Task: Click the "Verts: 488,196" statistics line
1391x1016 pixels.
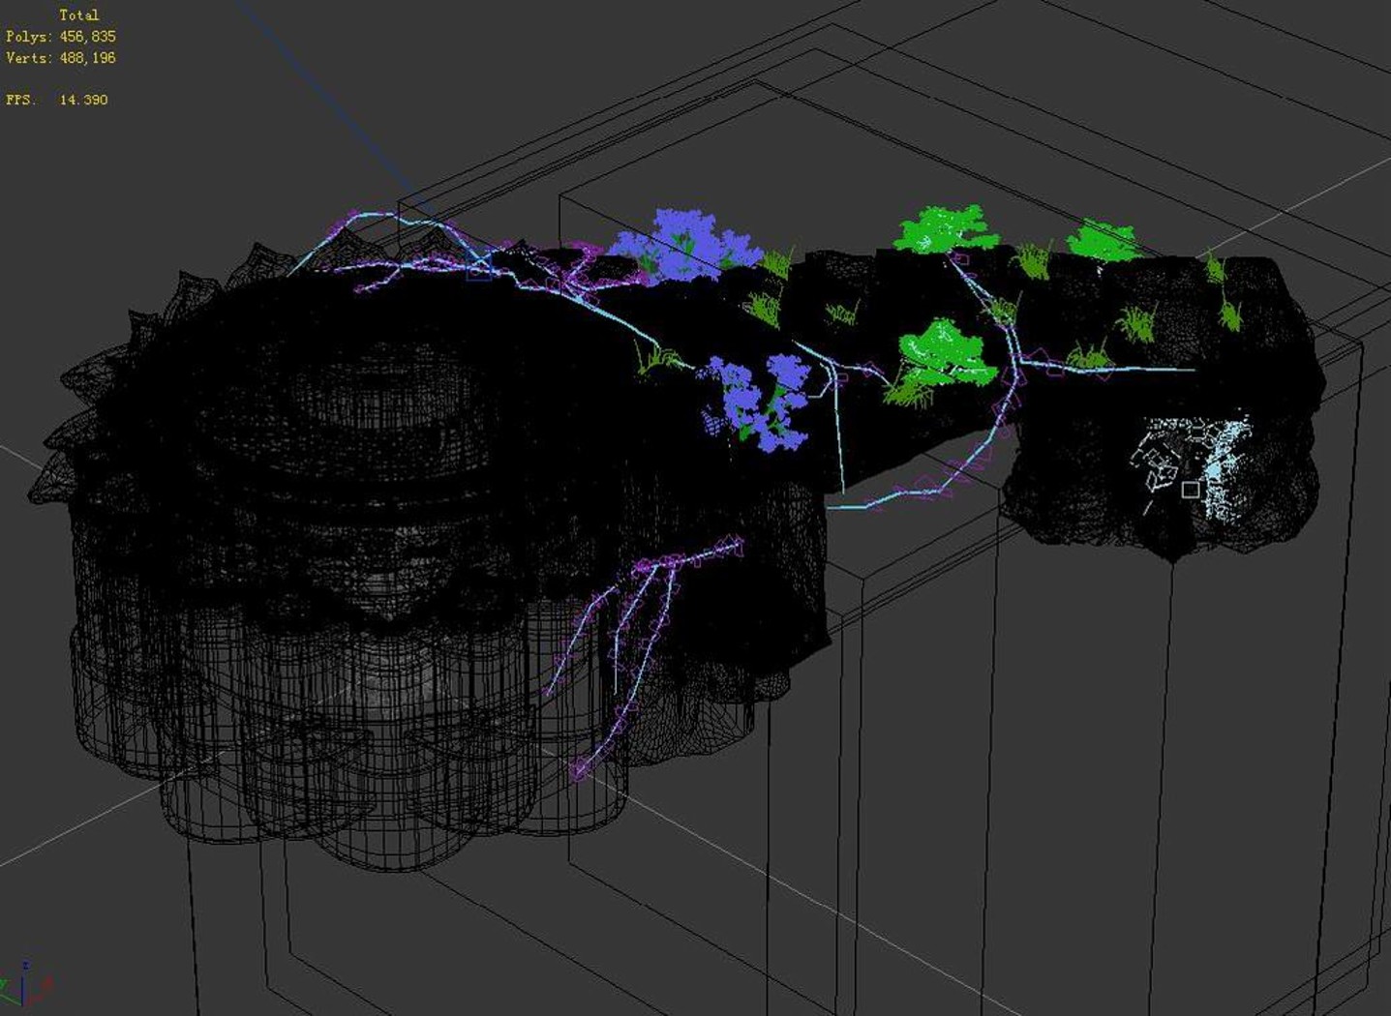Action: pyautogui.click(x=61, y=58)
